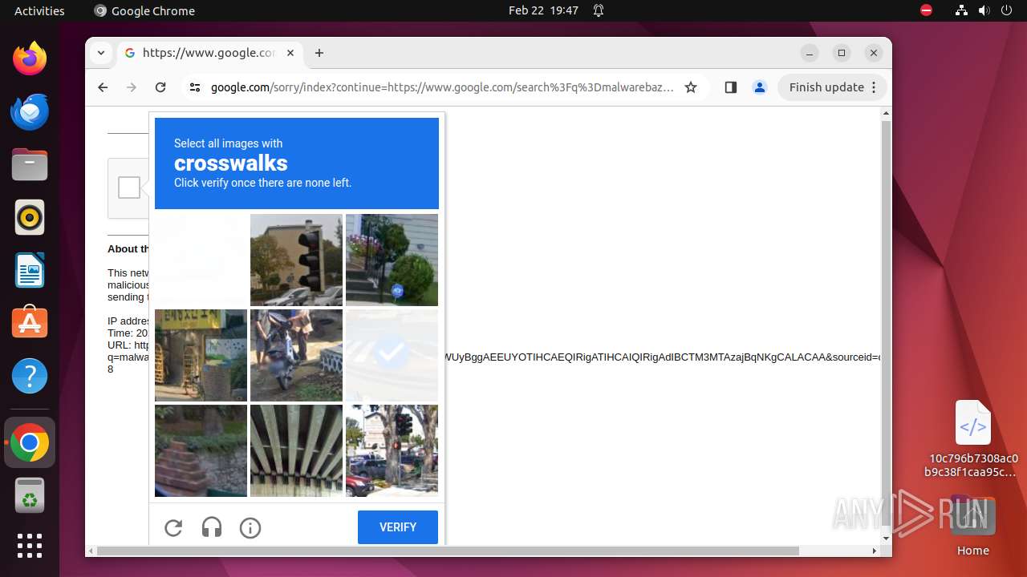Click the horizontal scrollbar of the page
The image size is (1027, 577).
pos(448,551)
